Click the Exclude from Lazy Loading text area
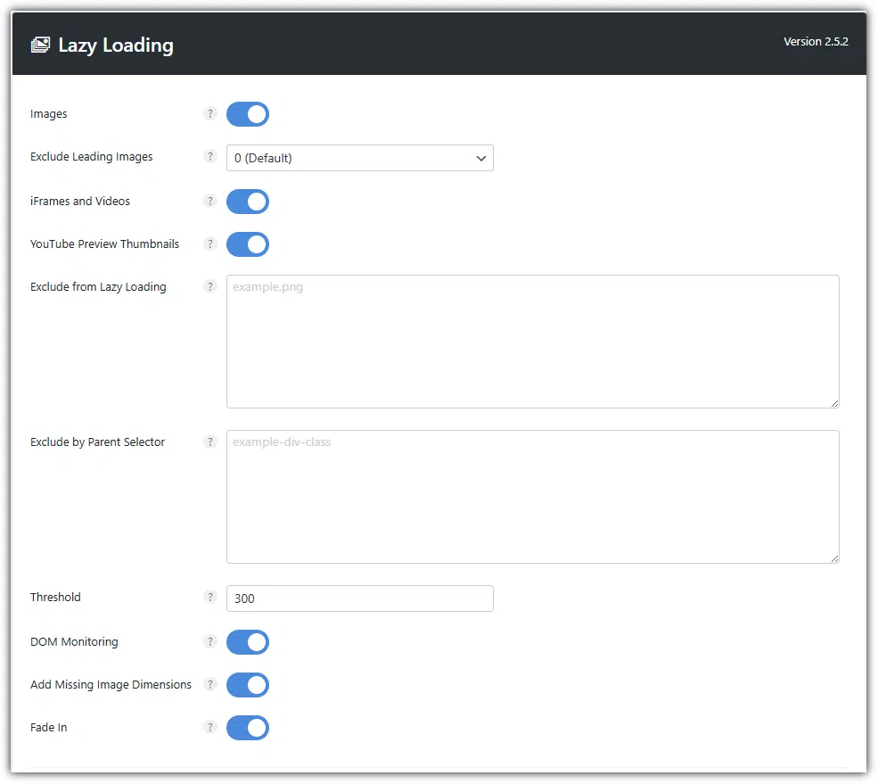 pyautogui.click(x=532, y=342)
